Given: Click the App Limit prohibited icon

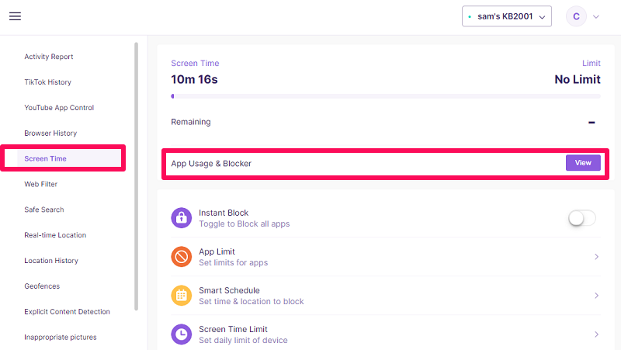Looking at the screenshot, I should pyautogui.click(x=181, y=257).
